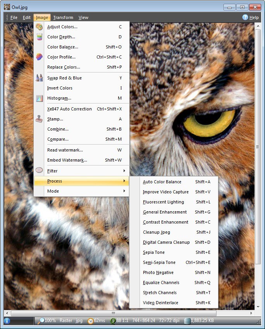Click the menu bar grip handle

7,17
